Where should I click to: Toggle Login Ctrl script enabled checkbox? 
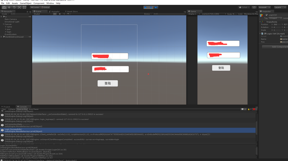click(x=265, y=34)
